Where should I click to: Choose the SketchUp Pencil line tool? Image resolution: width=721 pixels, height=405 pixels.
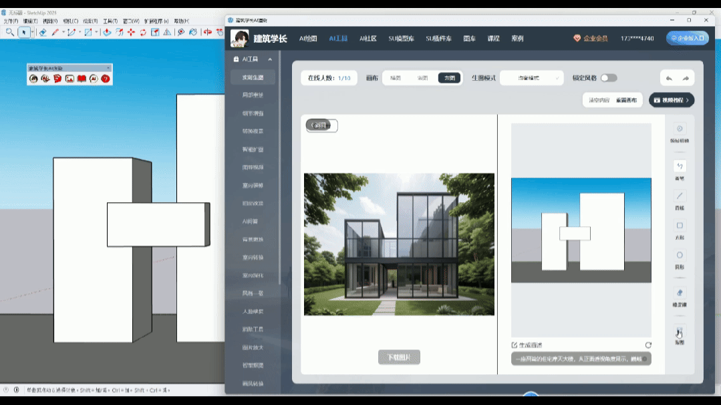click(x=55, y=32)
